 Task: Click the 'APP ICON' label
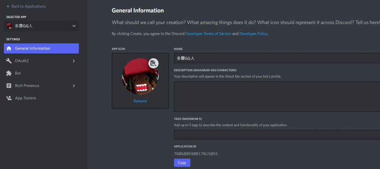coord(118,49)
